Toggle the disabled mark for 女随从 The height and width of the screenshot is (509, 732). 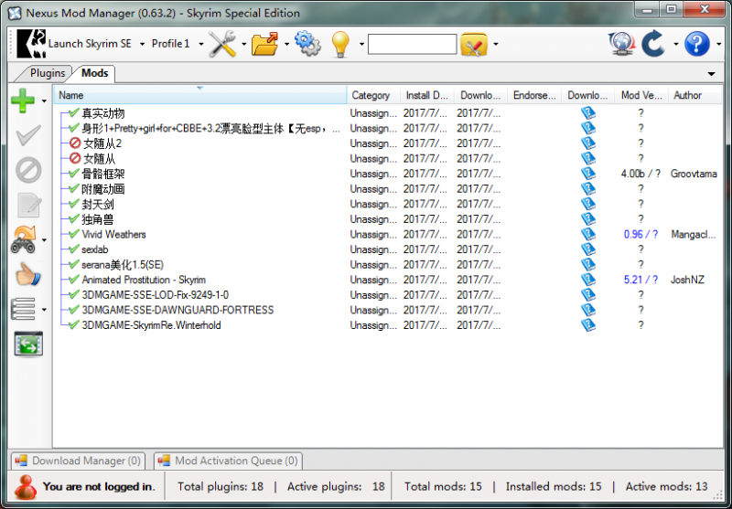[75, 158]
